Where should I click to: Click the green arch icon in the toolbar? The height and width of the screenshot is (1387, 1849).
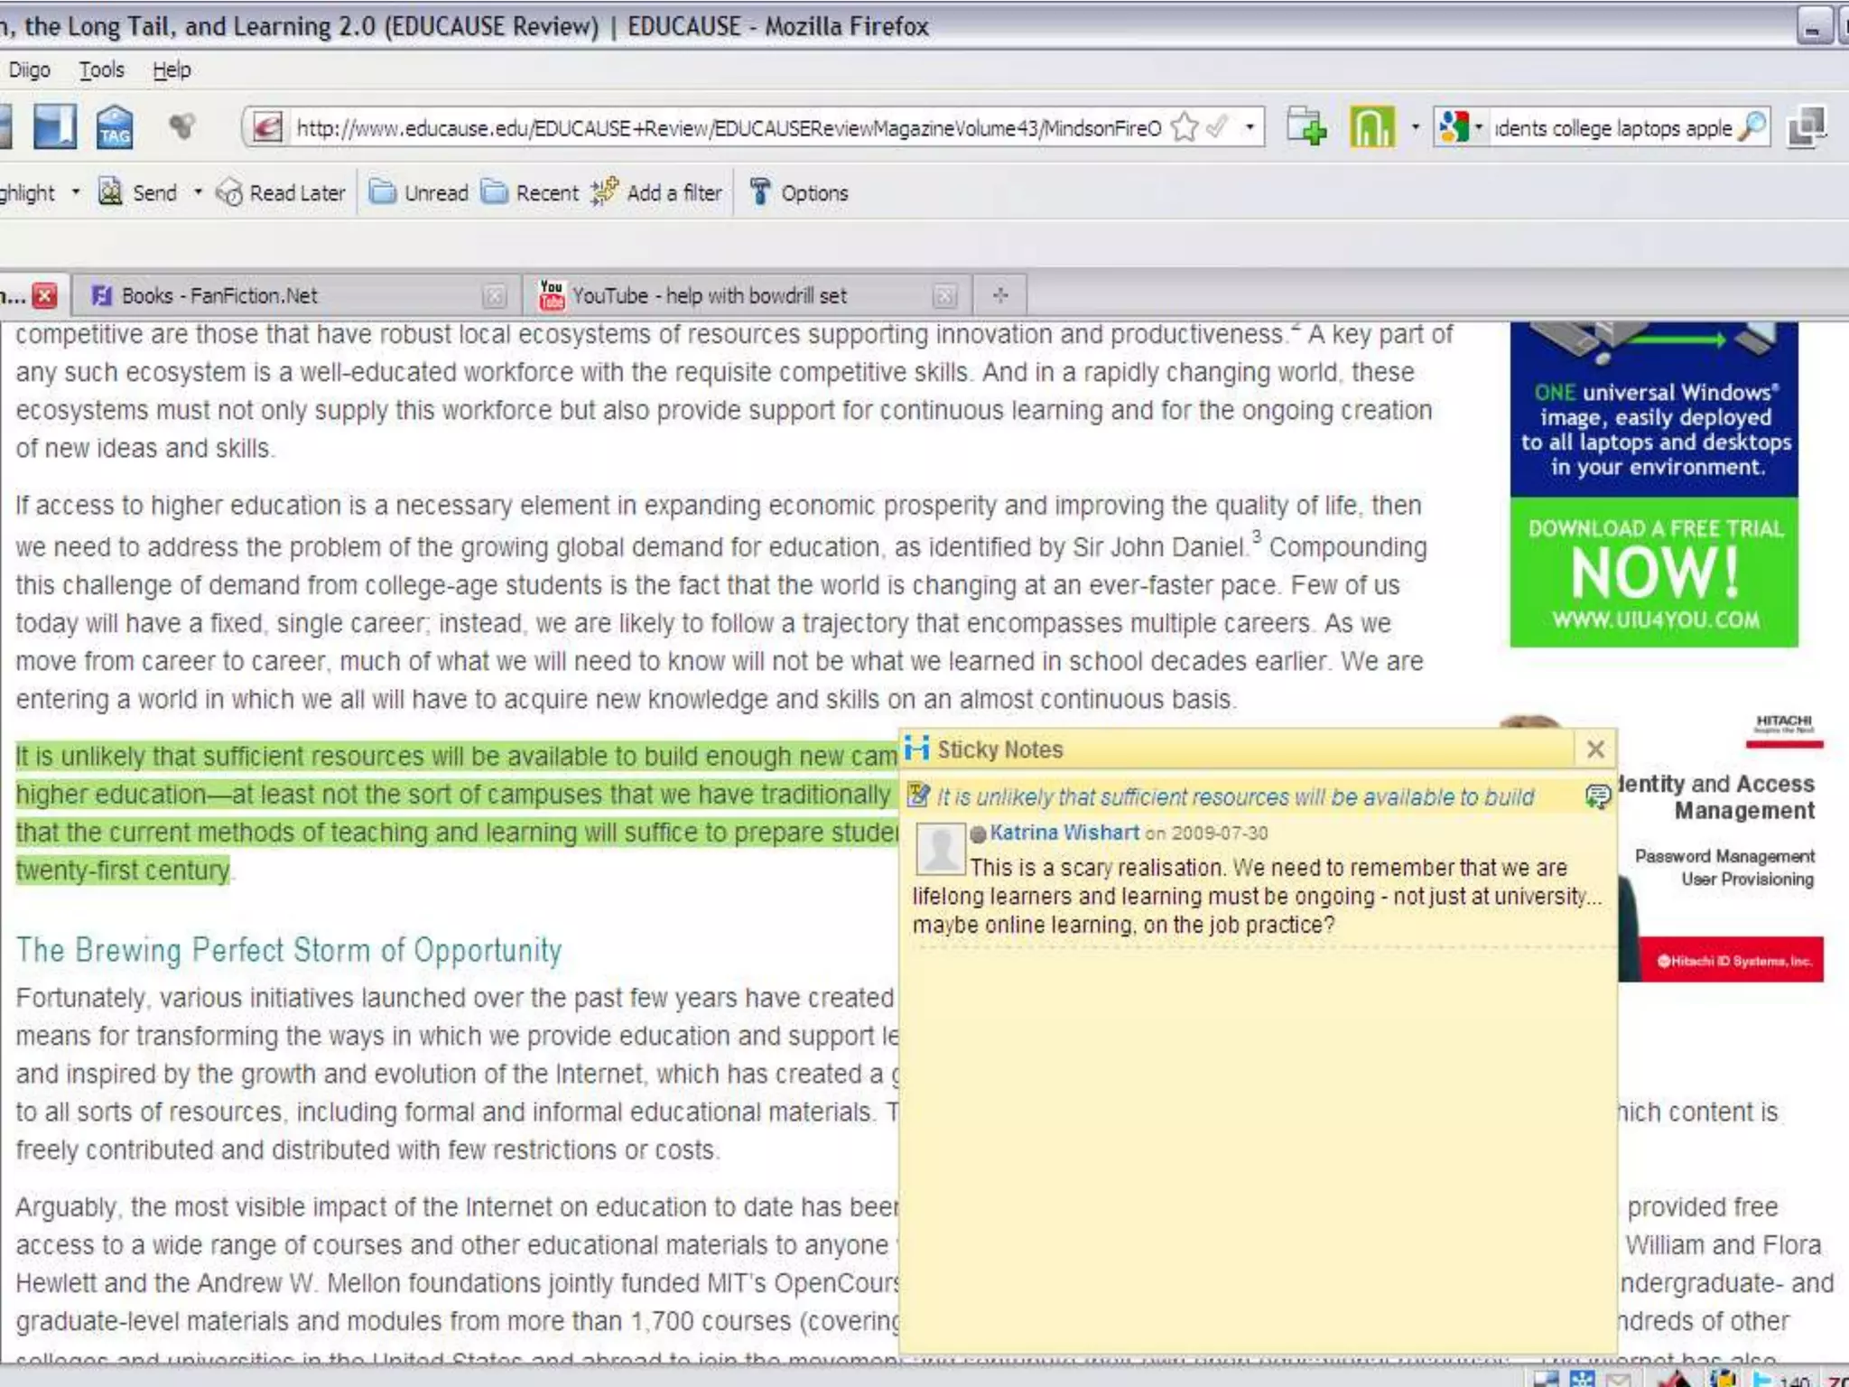click(1371, 127)
